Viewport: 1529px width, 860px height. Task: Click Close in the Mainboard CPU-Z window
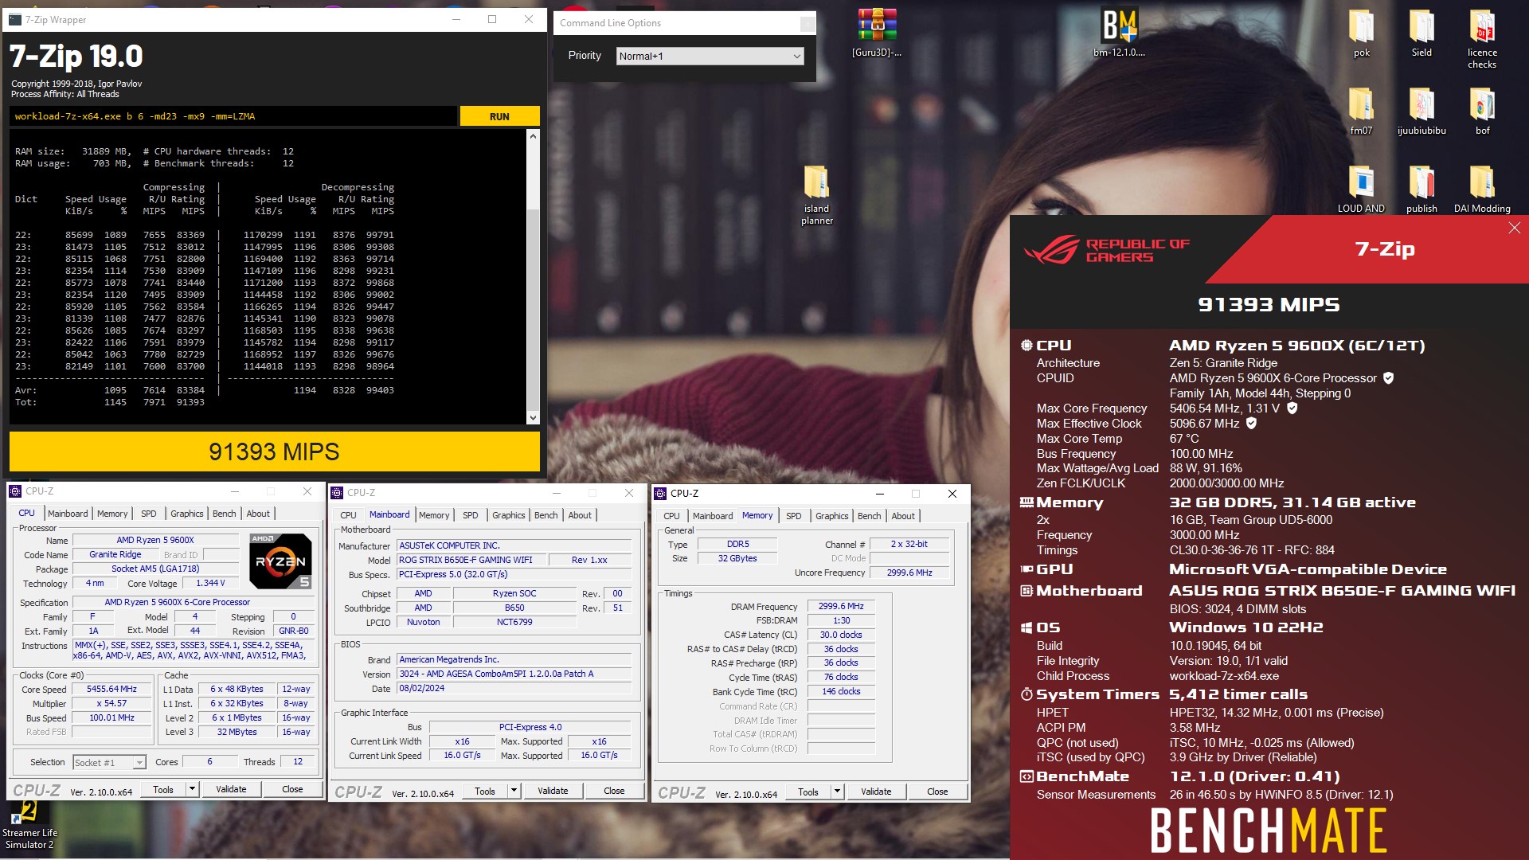click(614, 791)
